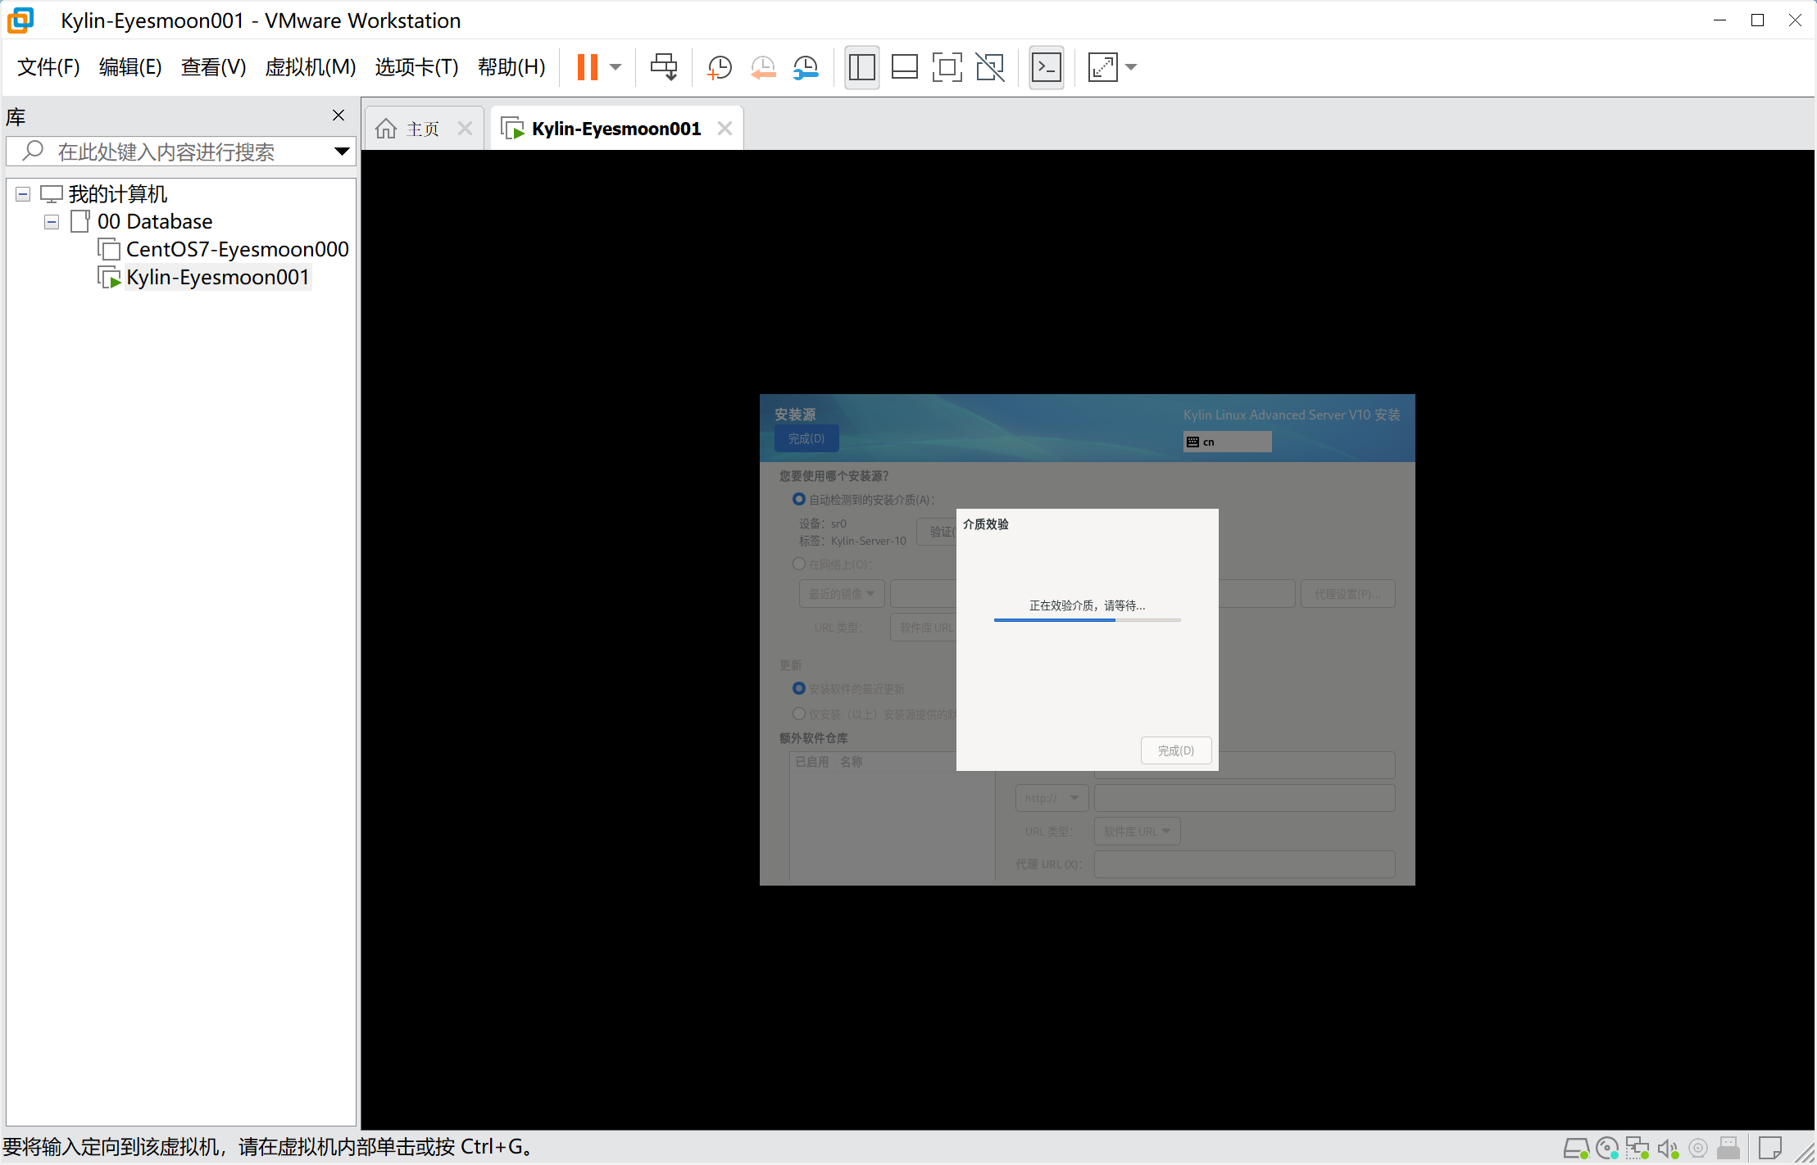Close the library panel
The height and width of the screenshot is (1165, 1817).
[338, 116]
